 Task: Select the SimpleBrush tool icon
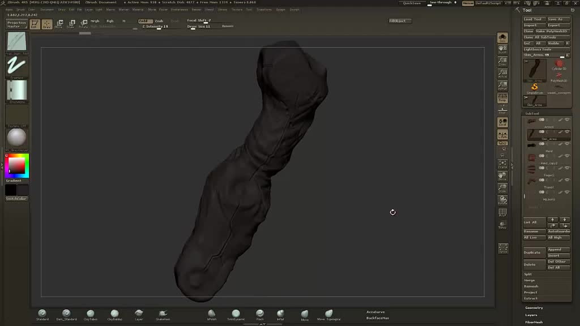click(534, 88)
